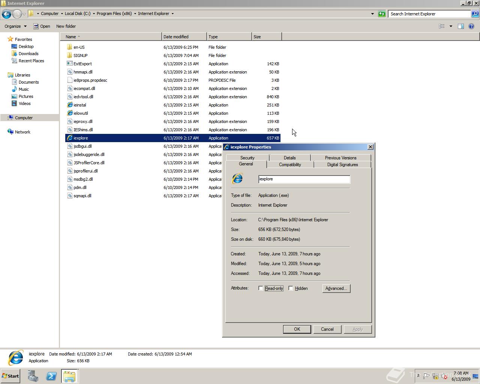This screenshot has width=480, height=384.
Task: Select the General tab
Action: [246, 164]
